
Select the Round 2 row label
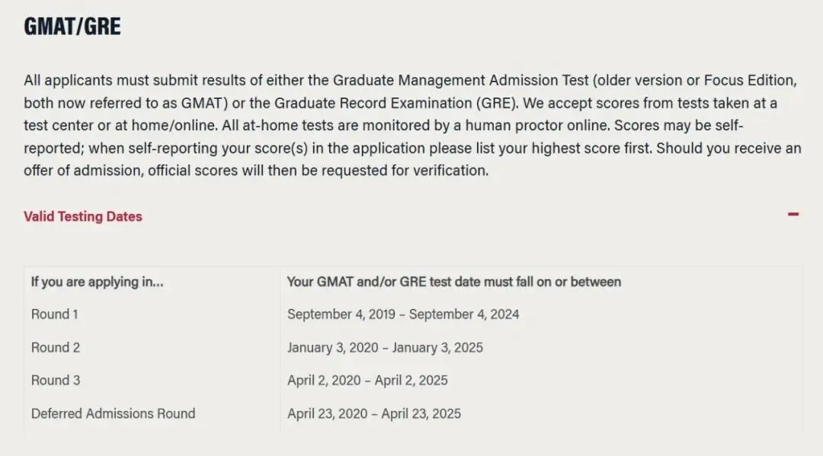(56, 347)
